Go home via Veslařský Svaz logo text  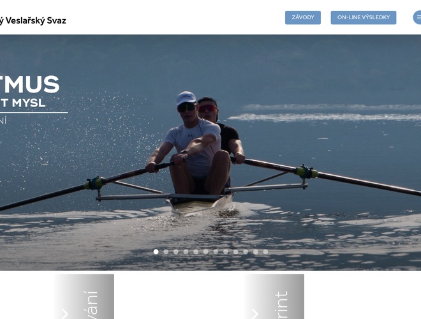click(33, 20)
